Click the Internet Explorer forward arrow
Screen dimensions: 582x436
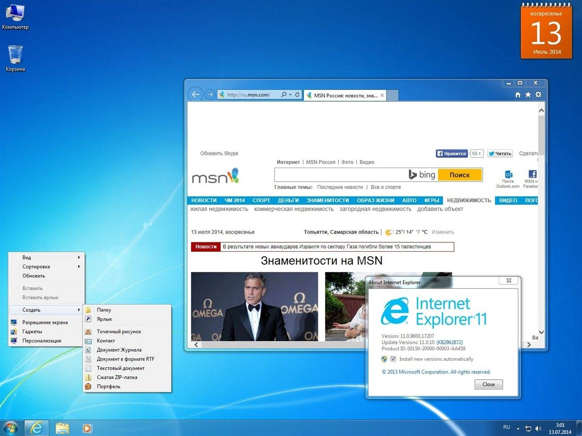pos(210,95)
